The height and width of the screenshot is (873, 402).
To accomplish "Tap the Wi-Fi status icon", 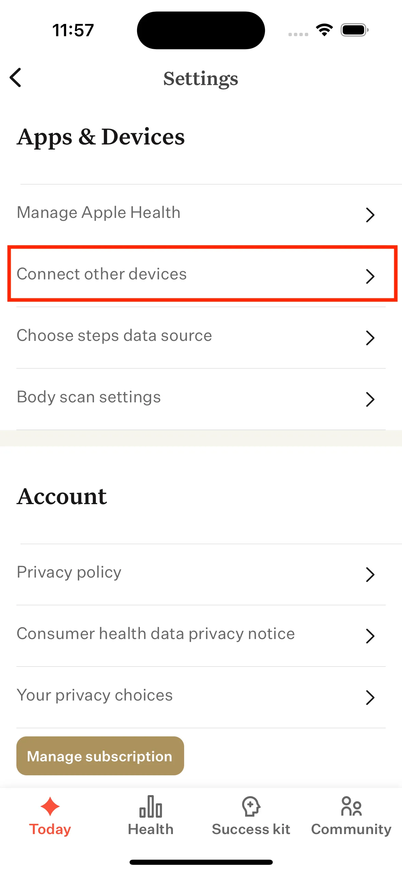I will point(324,30).
